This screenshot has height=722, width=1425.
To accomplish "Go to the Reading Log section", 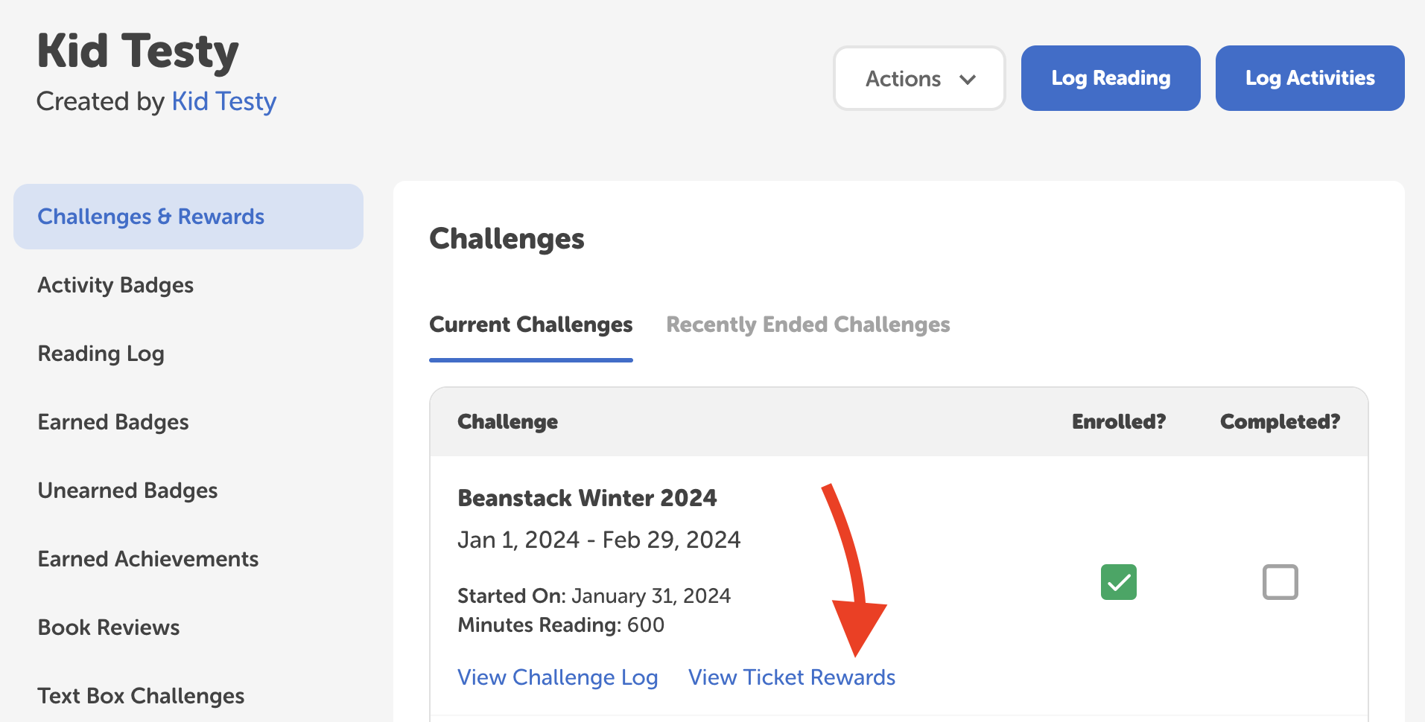I will coord(101,353).
